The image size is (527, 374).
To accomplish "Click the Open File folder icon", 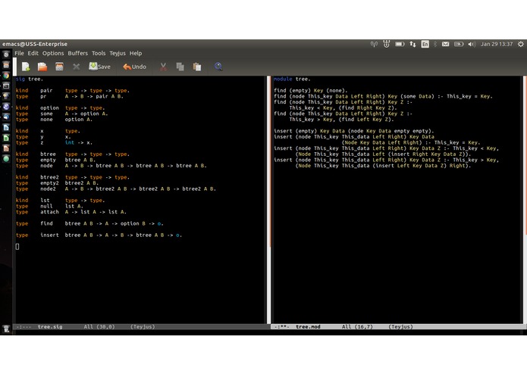I will coord(42,67).
